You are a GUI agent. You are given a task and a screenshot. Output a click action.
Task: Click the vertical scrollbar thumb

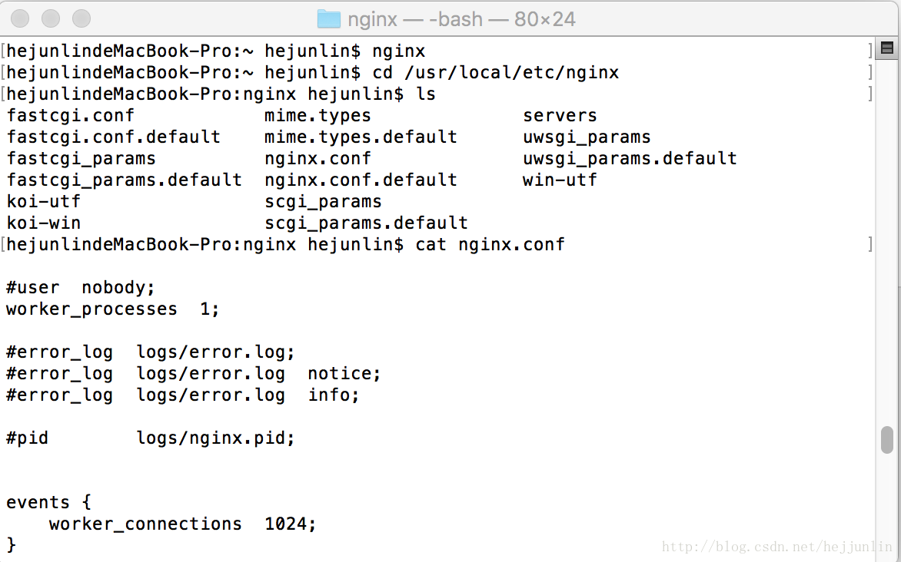887,440
